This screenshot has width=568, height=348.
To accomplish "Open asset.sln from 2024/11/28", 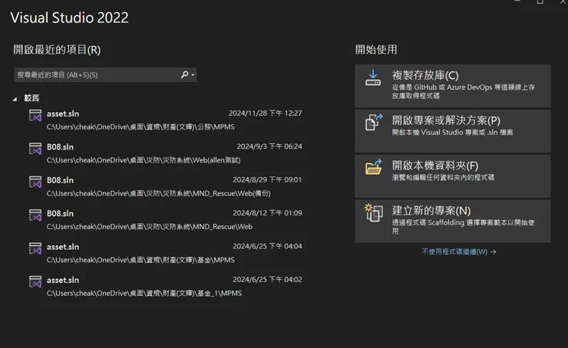I will click(x=165, y=120).
